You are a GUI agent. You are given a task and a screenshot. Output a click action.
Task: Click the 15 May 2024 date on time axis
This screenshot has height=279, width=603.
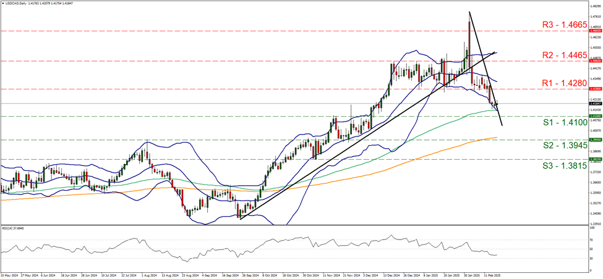(12, 277)
